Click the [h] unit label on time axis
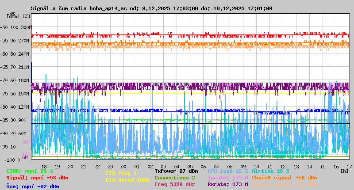The image size is (354, 190). (344, 171)
